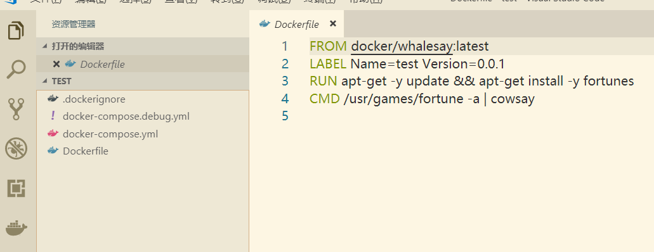
Task: Select line number 2 in the gutter
Action: [x=285, y=64]
